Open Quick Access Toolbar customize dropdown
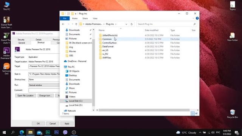This screenshot has height=136, width=242. pos(76,14)
